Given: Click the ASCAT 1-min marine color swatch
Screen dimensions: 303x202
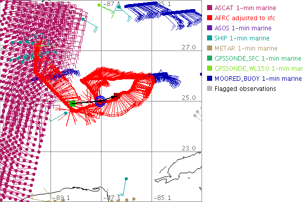Looking at the screenshot, I should [210, 8].
